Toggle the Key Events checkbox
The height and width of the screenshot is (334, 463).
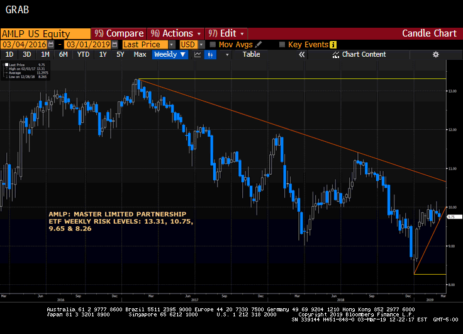[282, 45]
